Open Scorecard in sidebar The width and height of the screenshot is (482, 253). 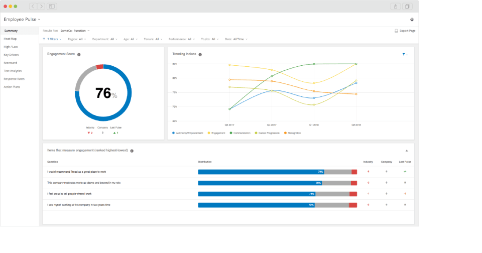click(10, 63)
